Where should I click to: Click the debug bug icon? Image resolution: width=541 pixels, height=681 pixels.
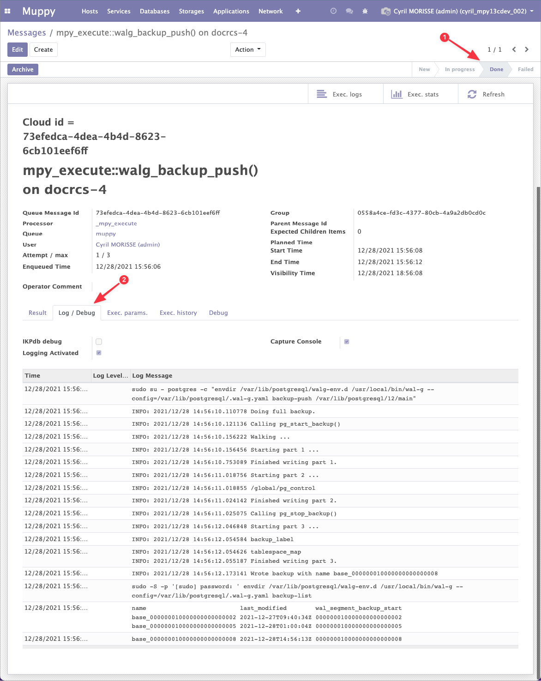[365, 11]
